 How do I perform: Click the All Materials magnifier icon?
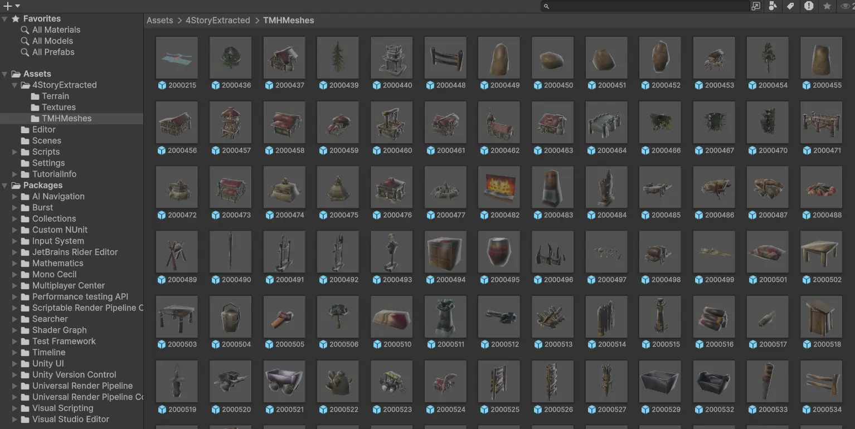25,30
